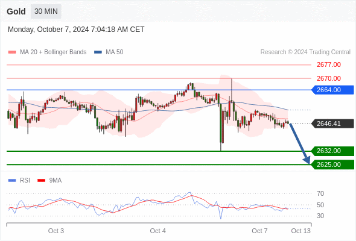
Task: Click the 2664.00 pivot price tag
Action: pos(332,90)
